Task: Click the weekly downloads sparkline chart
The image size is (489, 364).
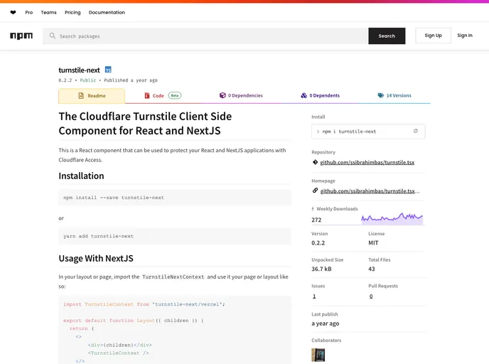Action: [x=392, y=218]
